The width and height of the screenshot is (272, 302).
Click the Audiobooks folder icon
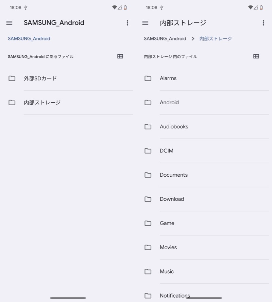click(x=148, y=127)
